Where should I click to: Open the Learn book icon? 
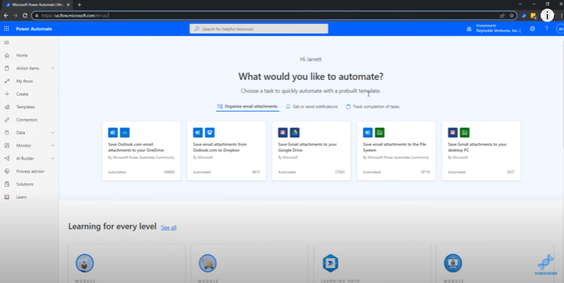click(7, 197)
